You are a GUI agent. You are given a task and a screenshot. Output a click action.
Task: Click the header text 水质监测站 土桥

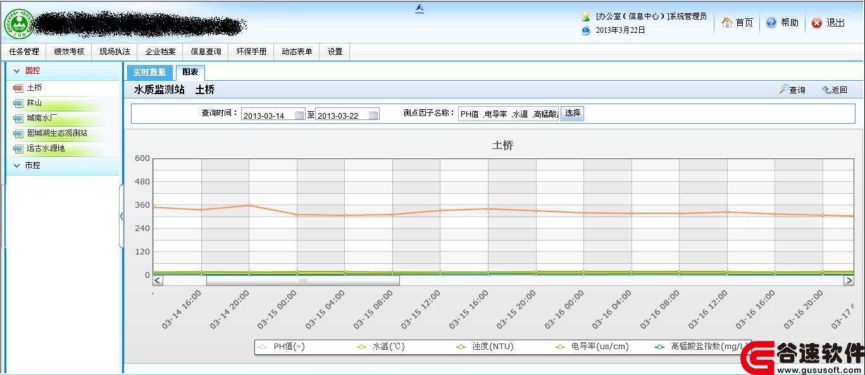coord(174,90)
